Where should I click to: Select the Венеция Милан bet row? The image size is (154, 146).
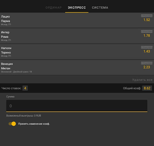point(77,67)
